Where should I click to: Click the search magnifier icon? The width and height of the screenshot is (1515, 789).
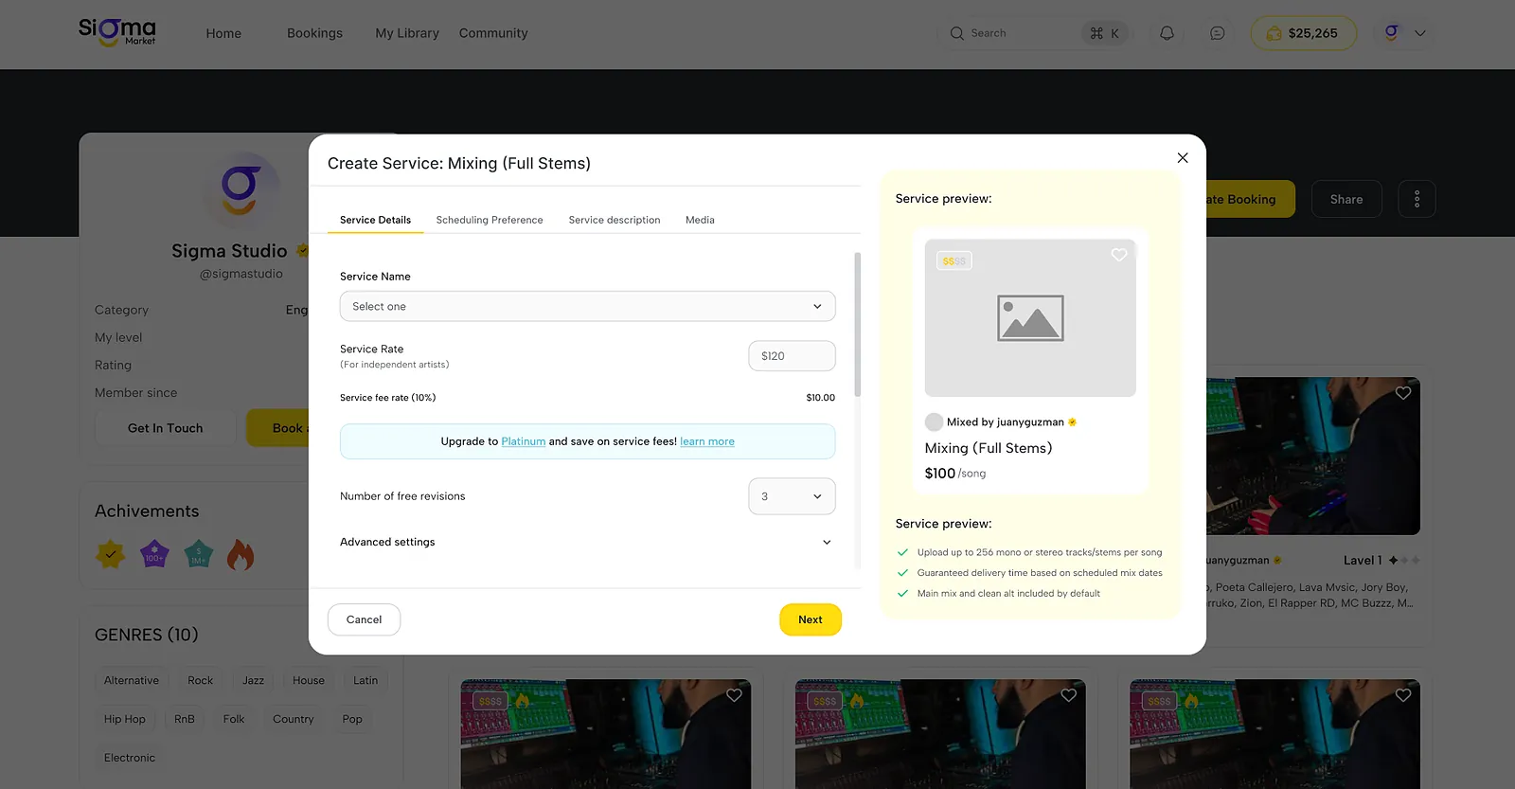click(x=957, y=33)
